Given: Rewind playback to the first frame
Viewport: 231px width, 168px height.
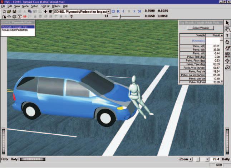Looking at the screenshot, I should 118,11.
